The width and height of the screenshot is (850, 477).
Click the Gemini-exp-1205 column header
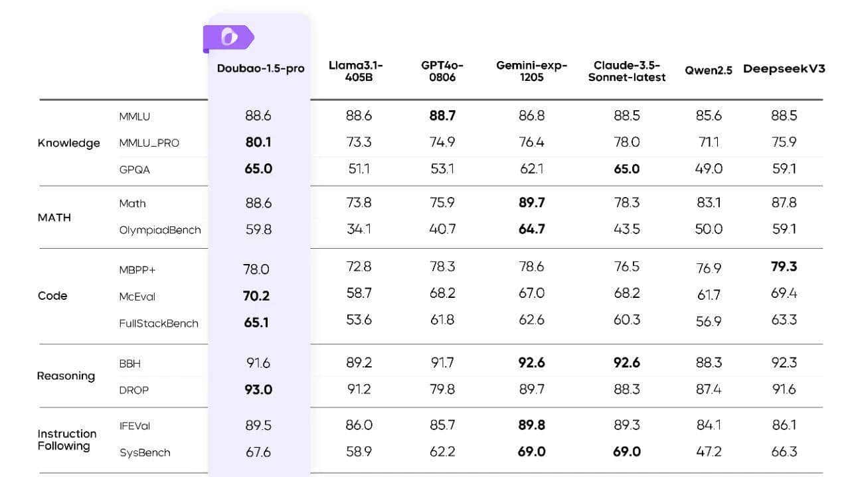point(532,70)
